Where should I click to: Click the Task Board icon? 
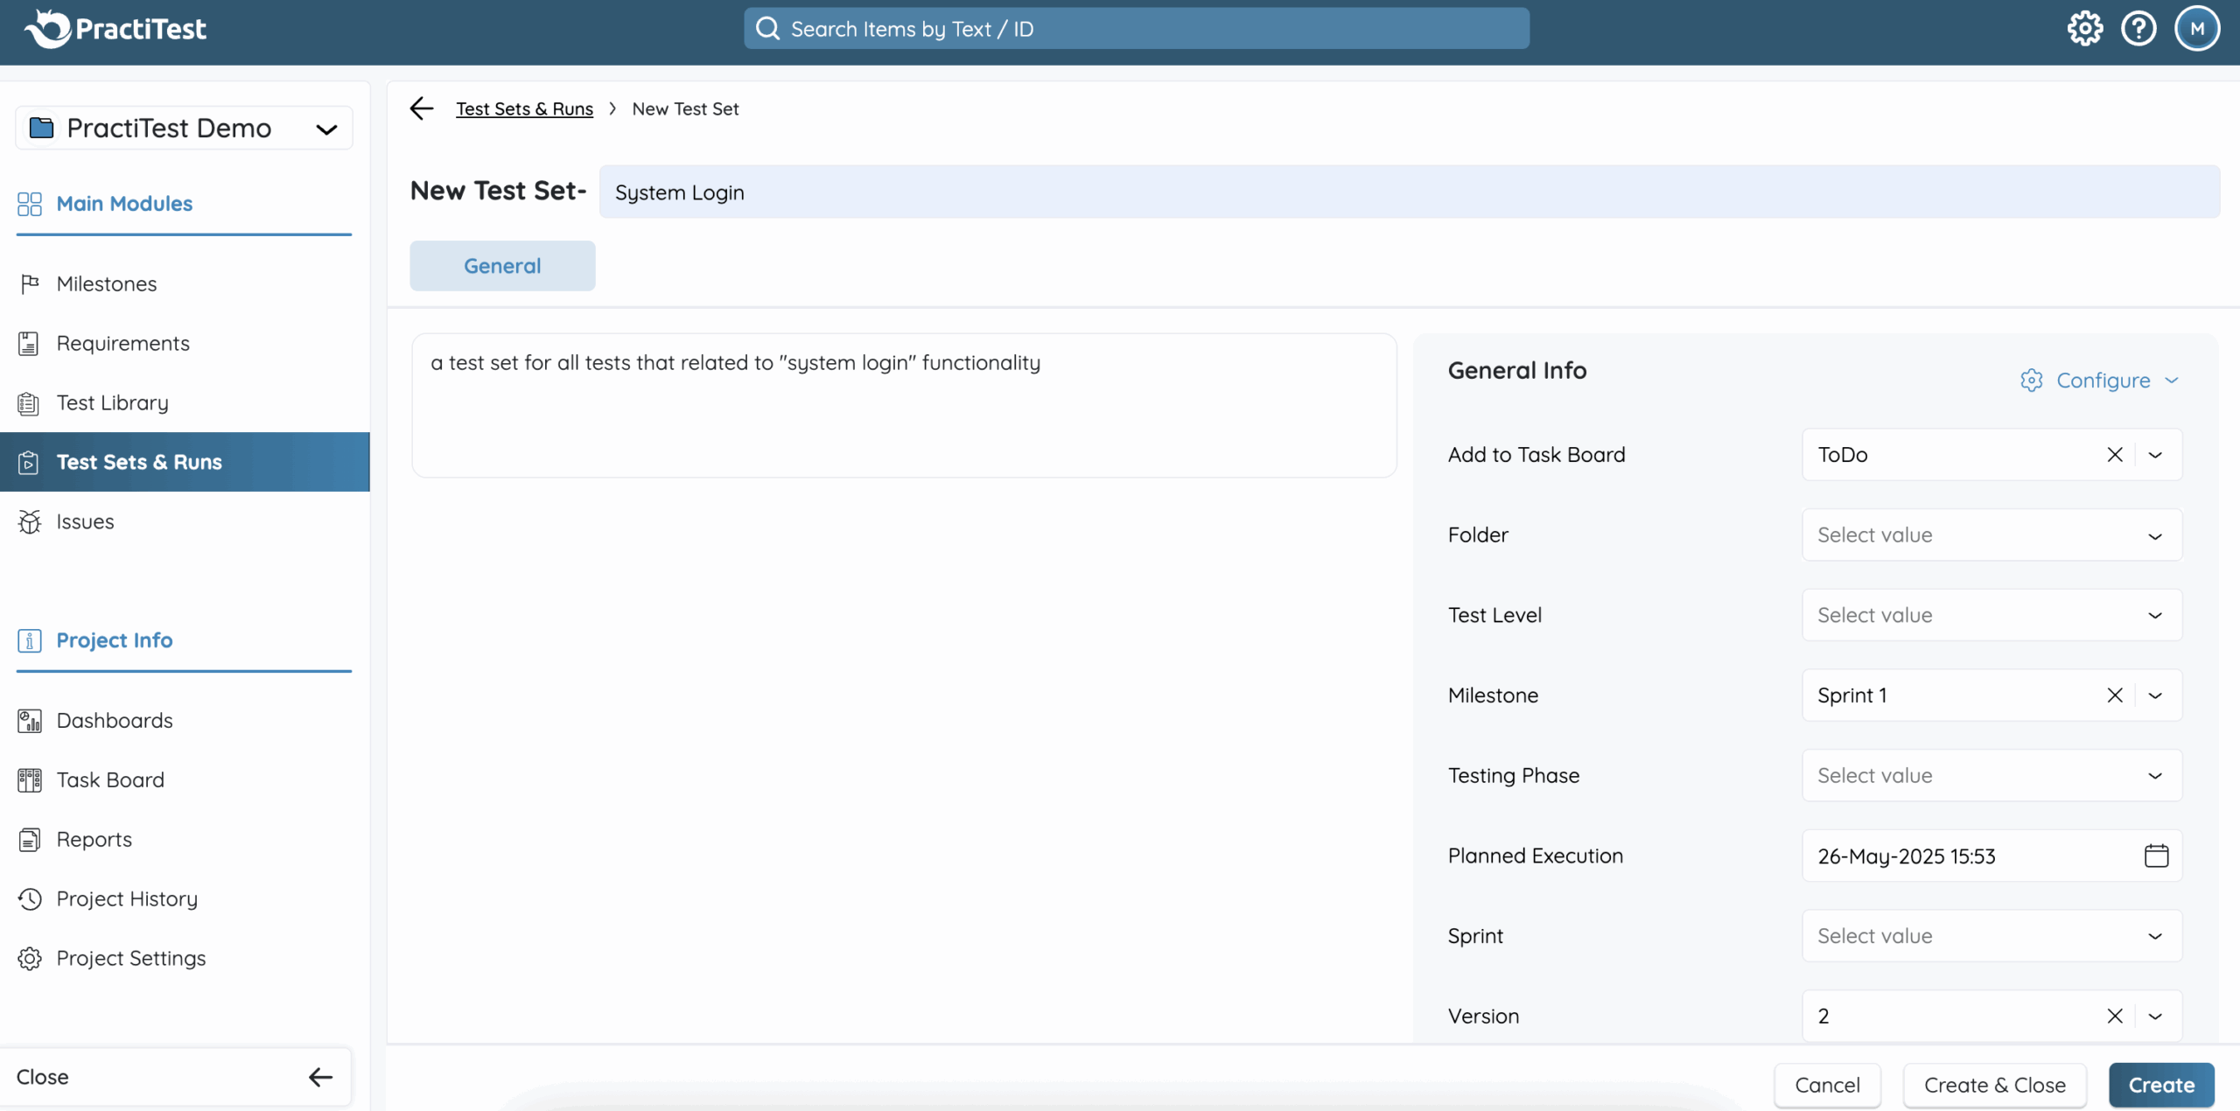pyautogui.click(x=30, y=780)
